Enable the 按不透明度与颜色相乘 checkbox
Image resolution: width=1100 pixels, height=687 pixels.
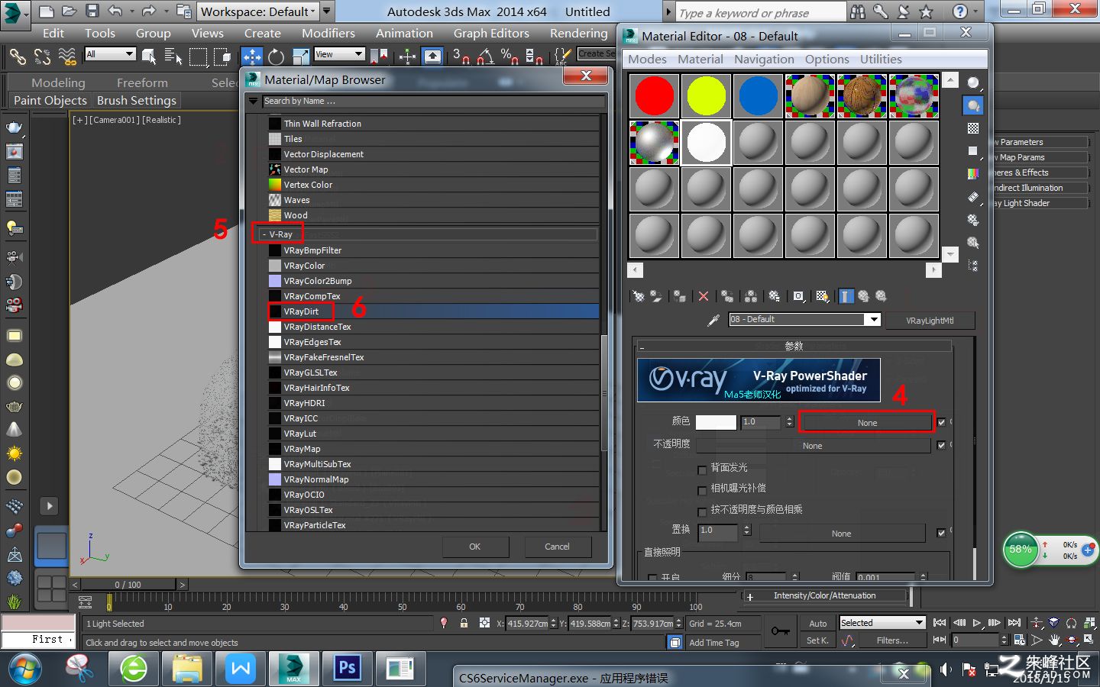(702, 511)
